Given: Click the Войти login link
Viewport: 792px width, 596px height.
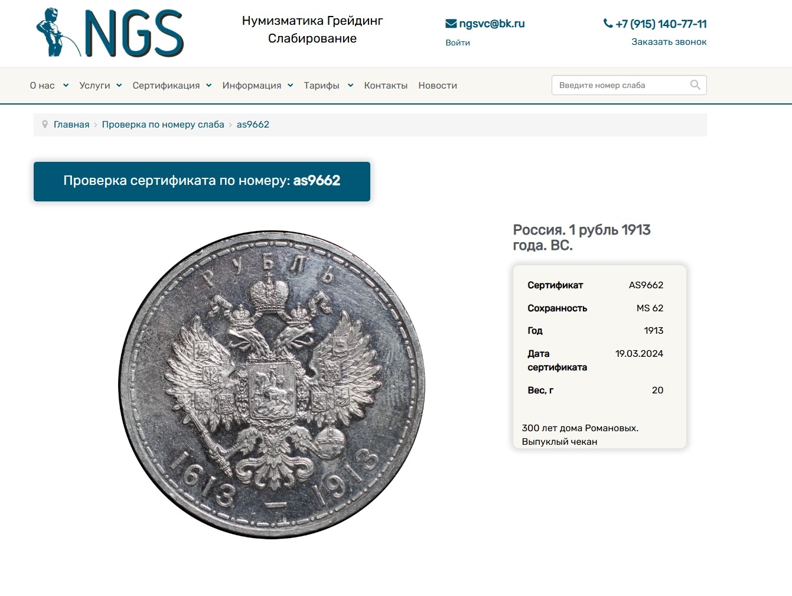Looking at the screenshot, I should pos(458,43).
